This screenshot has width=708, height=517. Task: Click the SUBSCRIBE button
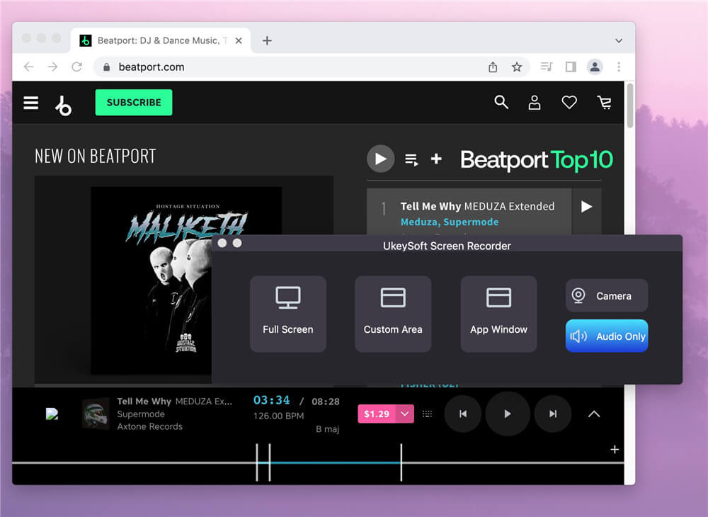[133, 102]
